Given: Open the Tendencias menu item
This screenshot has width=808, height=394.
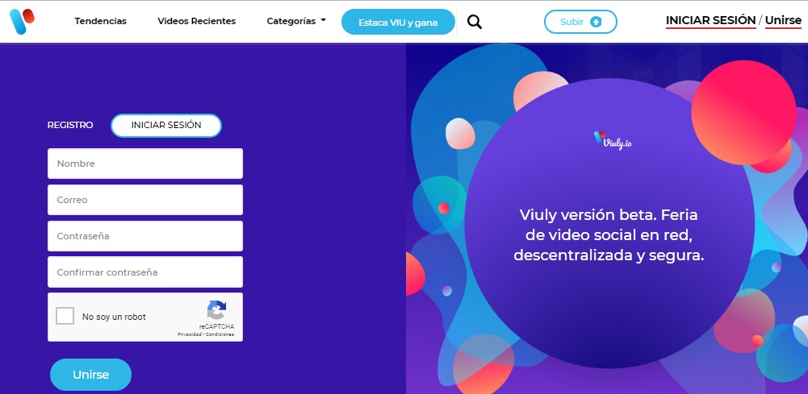Looking at the screenshot, I should (x=100, y=21).
